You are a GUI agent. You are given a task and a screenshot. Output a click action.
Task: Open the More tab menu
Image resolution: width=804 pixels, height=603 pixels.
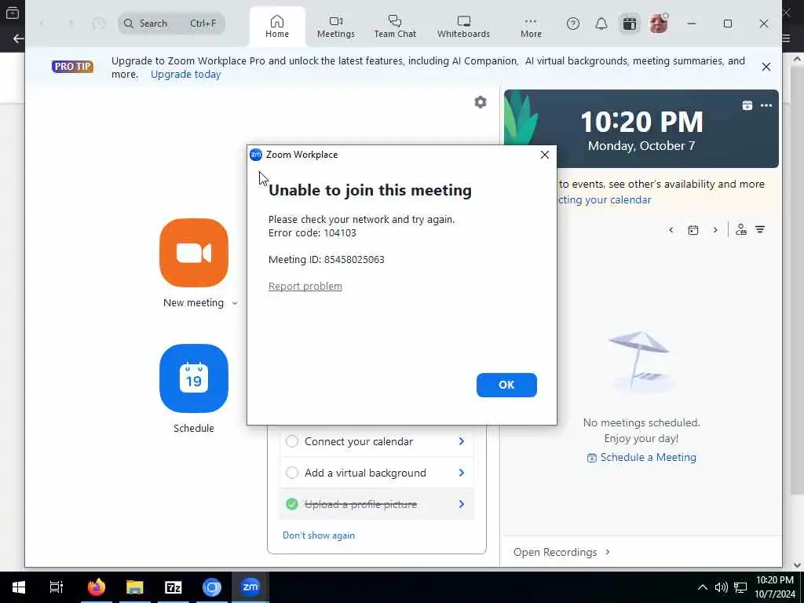(531, 27)
